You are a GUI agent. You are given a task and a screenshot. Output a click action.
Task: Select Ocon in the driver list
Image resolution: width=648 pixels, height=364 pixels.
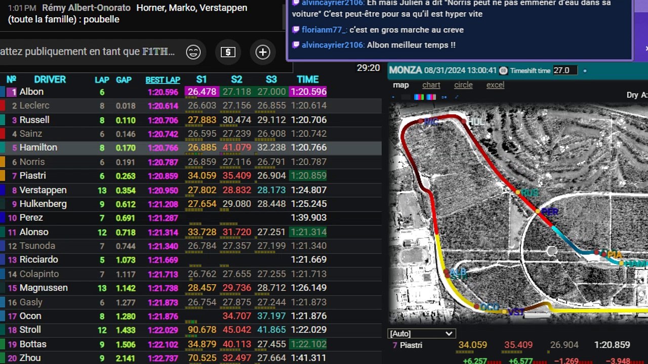pyautogui.click(x=30, y=316)
